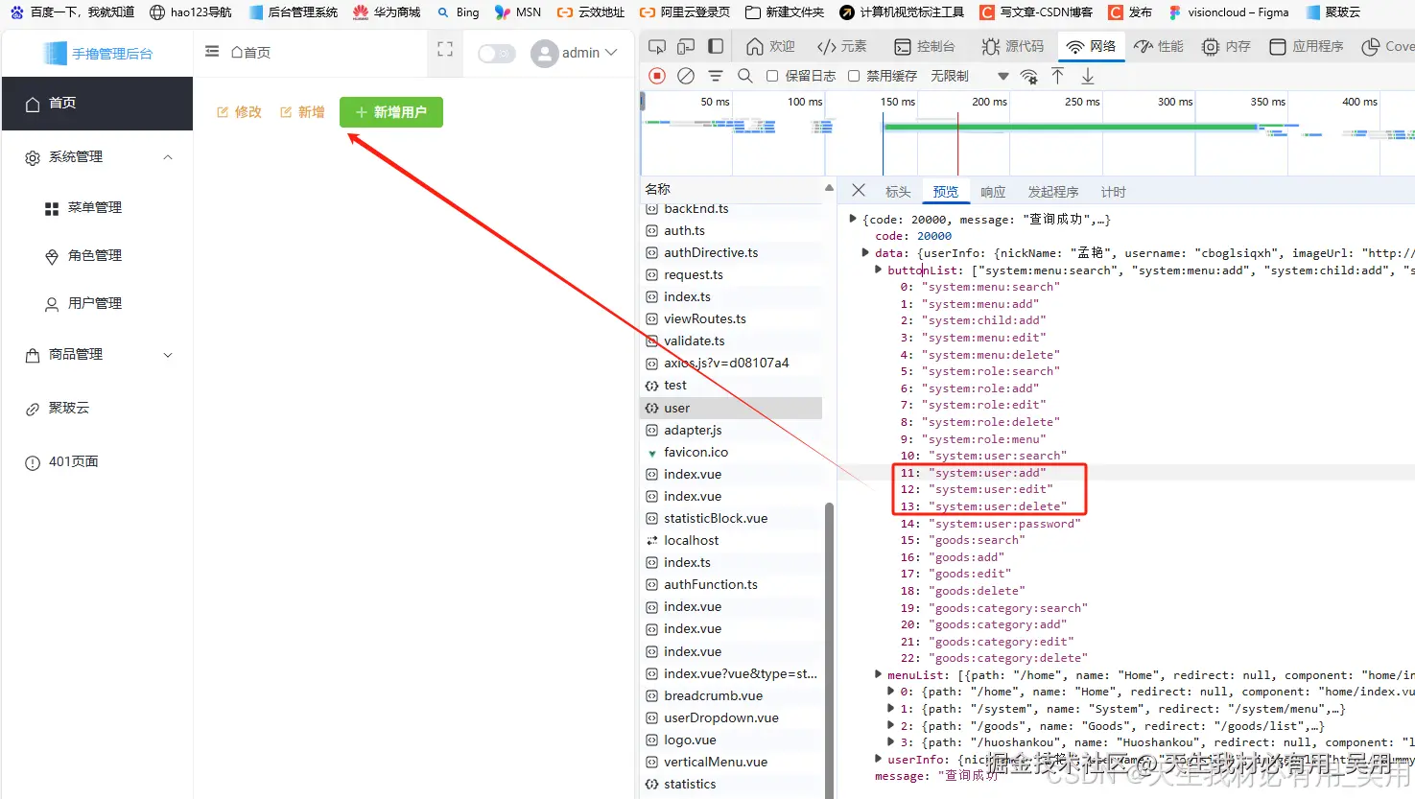Open 聚玻云 in the sidebar
This screenshot has height=799, width=1415.
tap(97, 409)
